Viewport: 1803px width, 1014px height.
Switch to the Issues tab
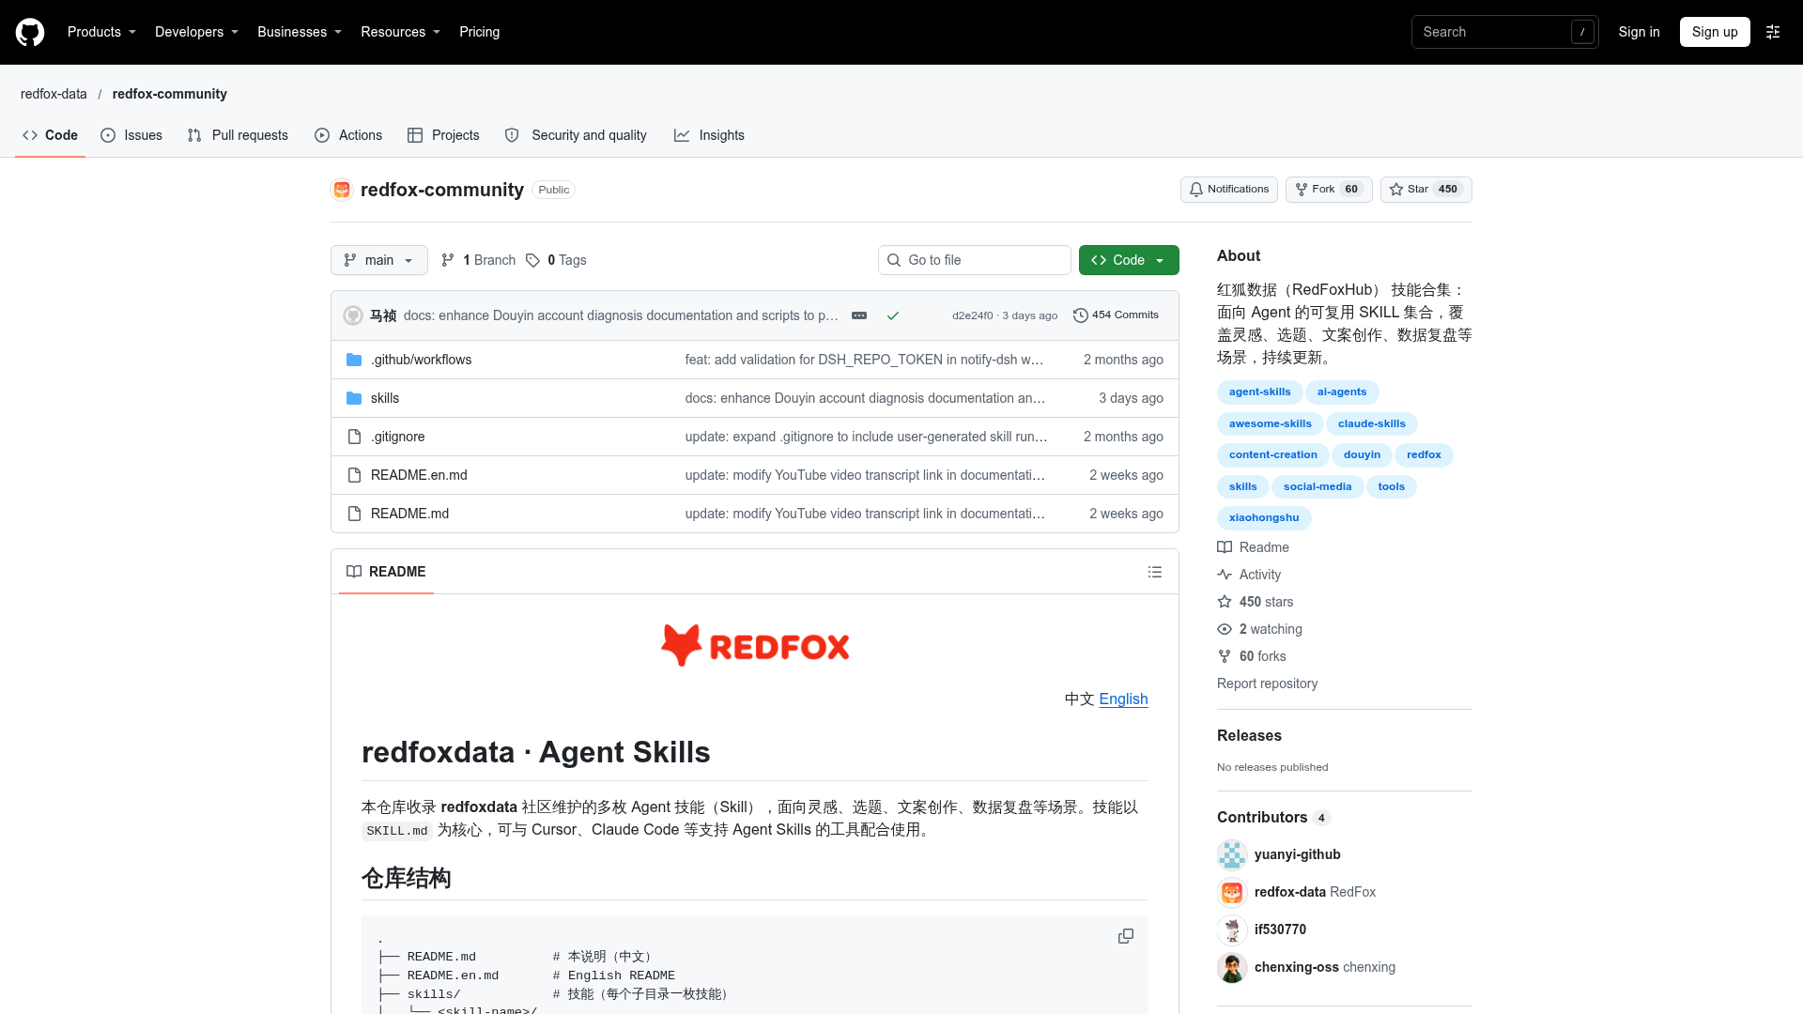point(131,135)
